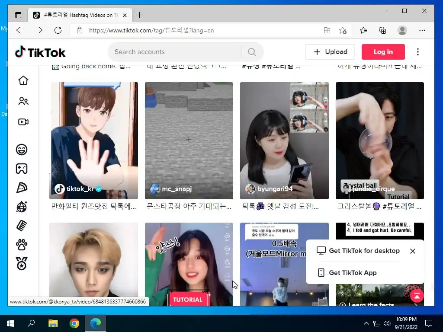The width and height of the screenshot is (443, 332).
Task: Click the address bar URL
Action: click(x=151, y=30)
